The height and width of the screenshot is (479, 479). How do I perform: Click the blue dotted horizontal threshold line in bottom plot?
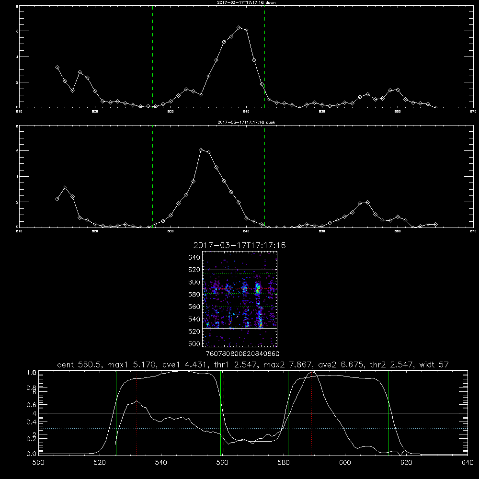pos(253,429)
